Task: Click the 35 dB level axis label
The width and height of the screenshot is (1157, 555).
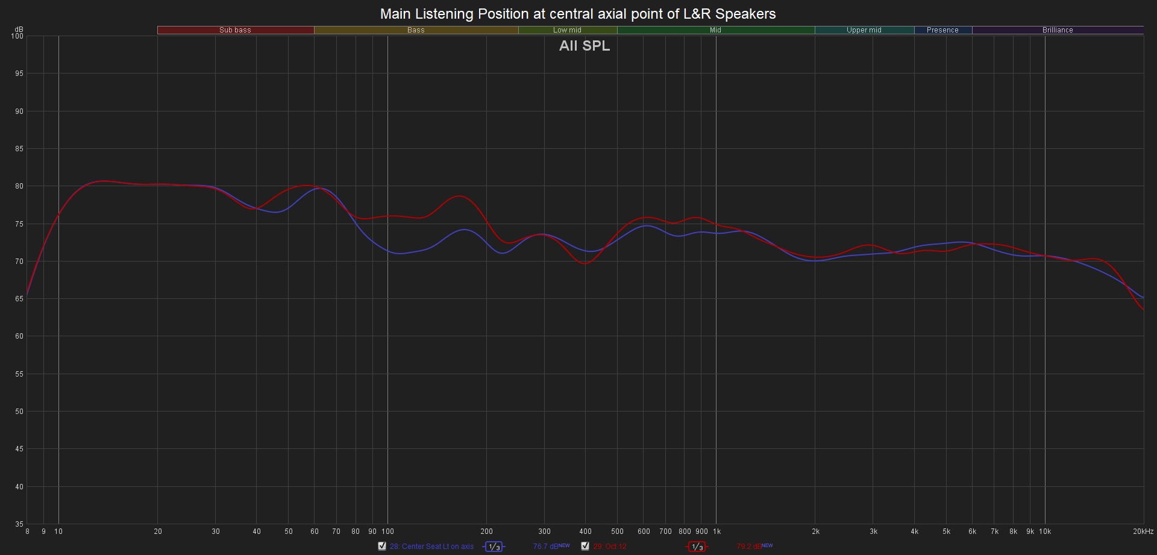Action: [19, 524]
